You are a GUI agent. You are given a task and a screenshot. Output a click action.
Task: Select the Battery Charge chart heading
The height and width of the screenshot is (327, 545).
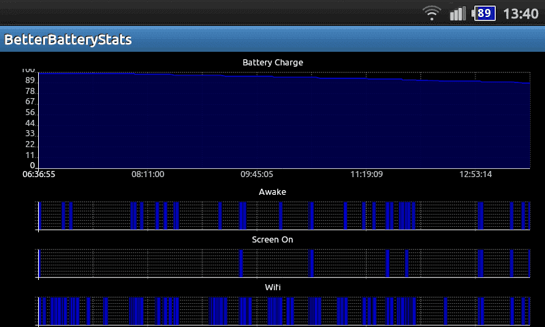pyautogui.click(x=273, y=63)
